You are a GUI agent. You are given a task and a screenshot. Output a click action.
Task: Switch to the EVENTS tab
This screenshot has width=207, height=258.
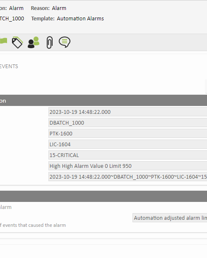(9, 66)
